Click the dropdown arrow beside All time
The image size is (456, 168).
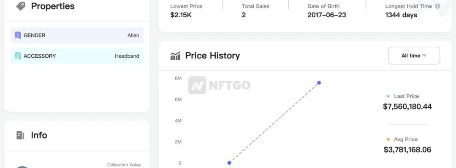(x=424, y=56)
